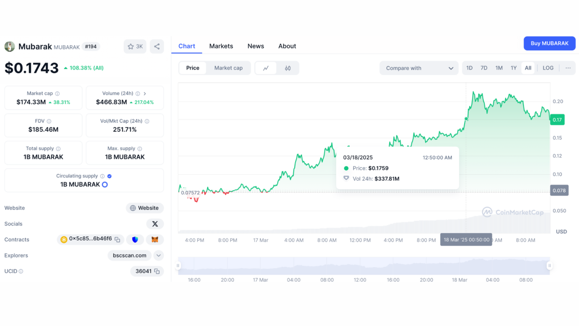Set chart range to 1M

[x=499, y=68]
